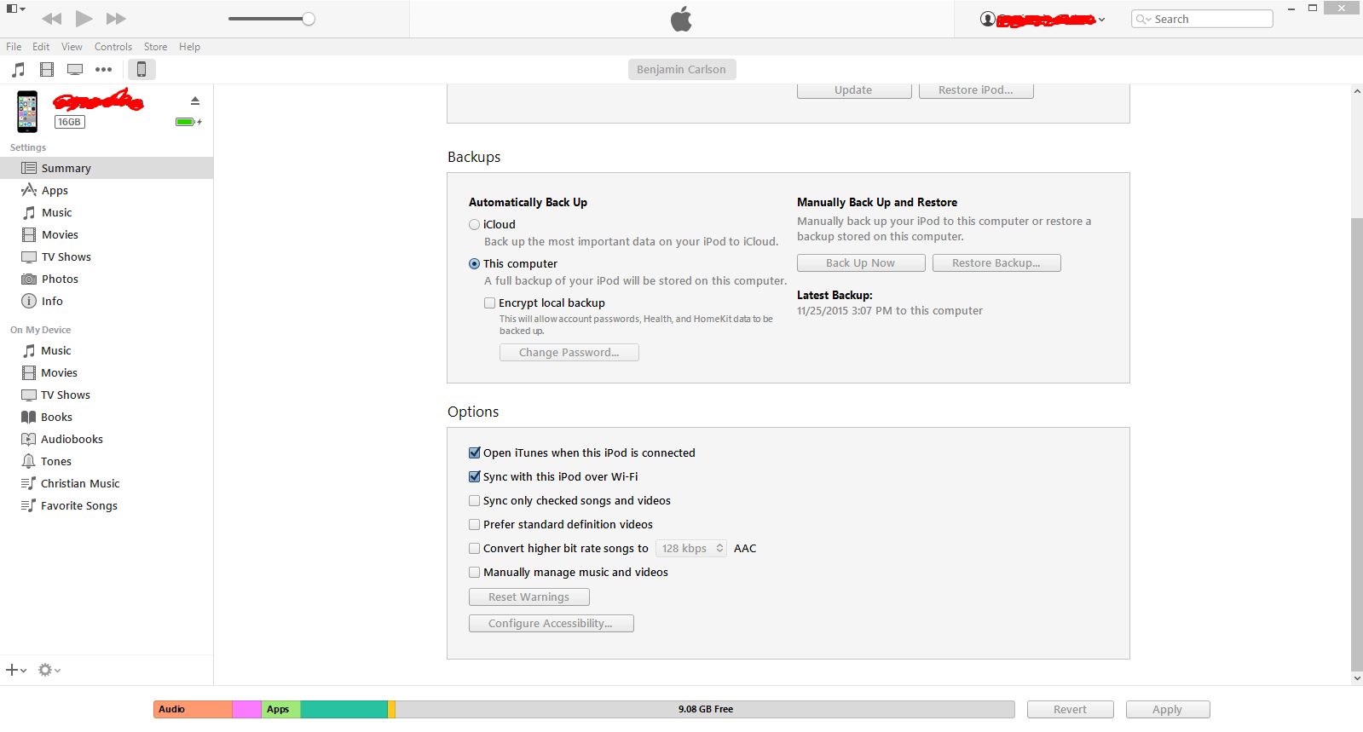
Task: Open Movies under Settings
Action: pyautogui.click(x=107, y=234)
